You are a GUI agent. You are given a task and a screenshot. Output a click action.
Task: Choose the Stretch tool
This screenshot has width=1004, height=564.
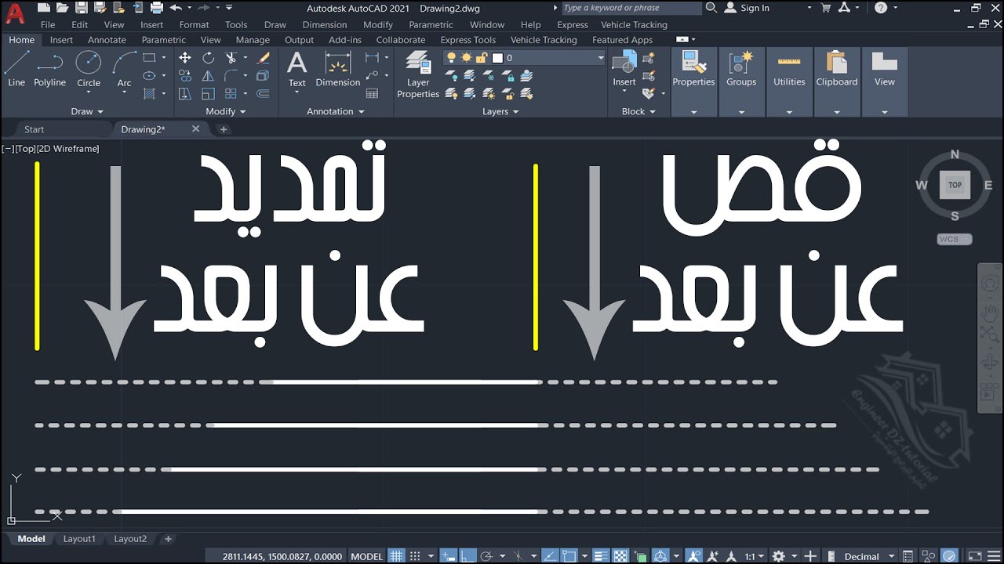(x=185, y=94)
